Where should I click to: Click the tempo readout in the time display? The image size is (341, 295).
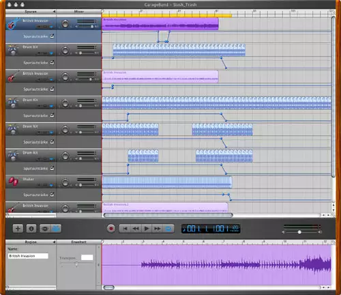pyautogui.click(x=235, y=228)
